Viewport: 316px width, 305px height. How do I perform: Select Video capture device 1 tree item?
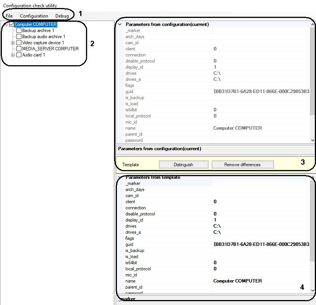[43, 43]
